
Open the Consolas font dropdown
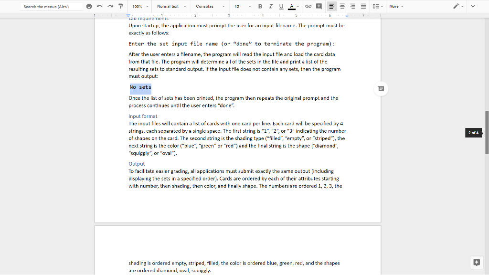pyautogui.click(x=210, y=6)
